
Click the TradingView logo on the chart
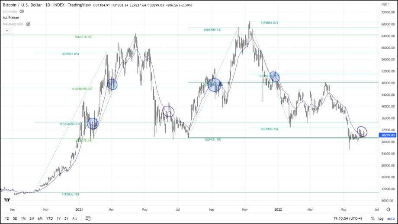(x=7, y=200)
